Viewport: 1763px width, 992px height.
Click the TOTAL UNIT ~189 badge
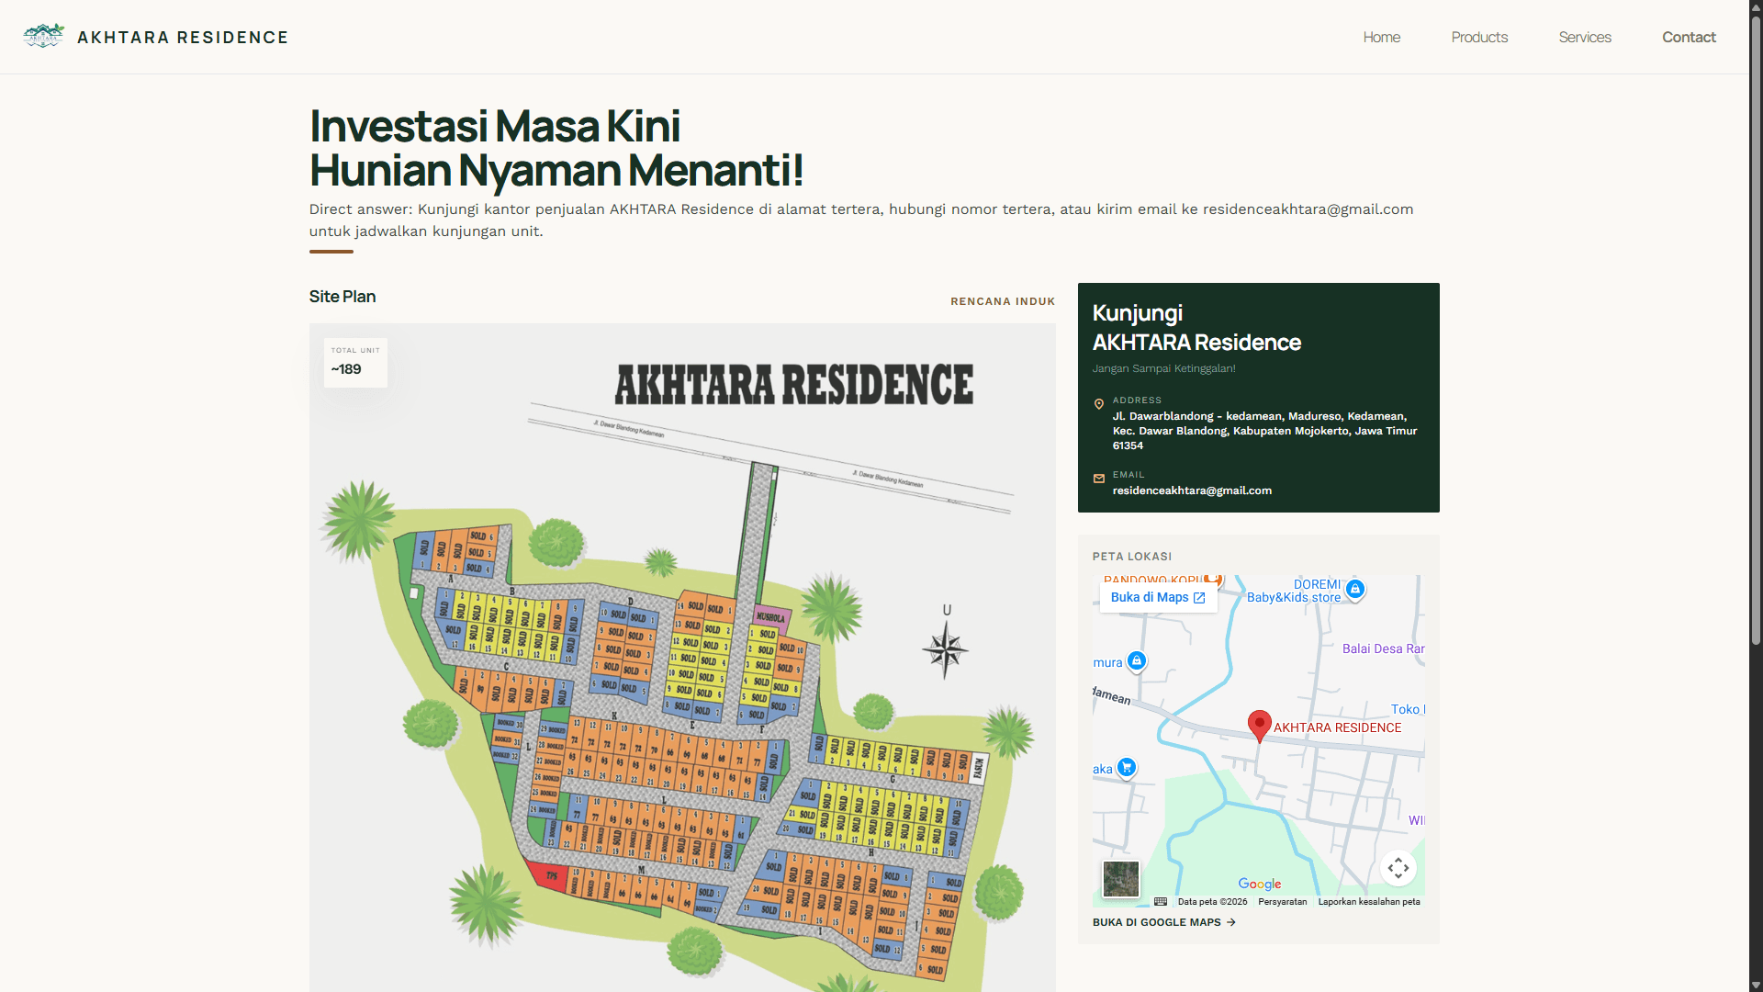point(355,362)
